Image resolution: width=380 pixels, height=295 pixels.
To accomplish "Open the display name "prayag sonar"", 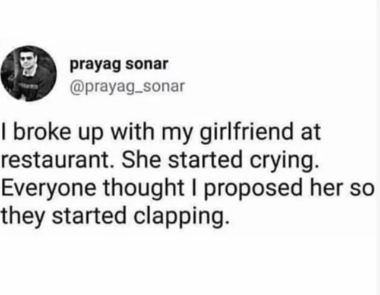I will (119, 64).
